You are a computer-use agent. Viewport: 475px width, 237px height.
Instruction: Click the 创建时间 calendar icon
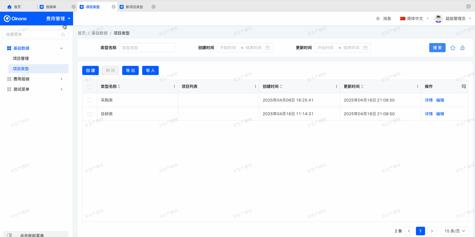[267, 48]
